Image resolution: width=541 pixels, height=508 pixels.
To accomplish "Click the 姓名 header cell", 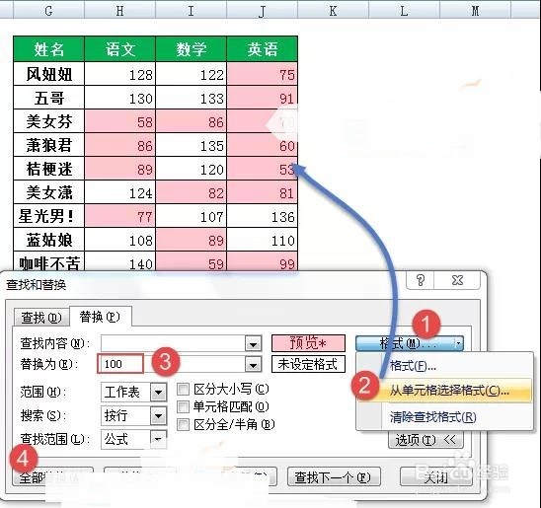I will [x=48, y=49].
